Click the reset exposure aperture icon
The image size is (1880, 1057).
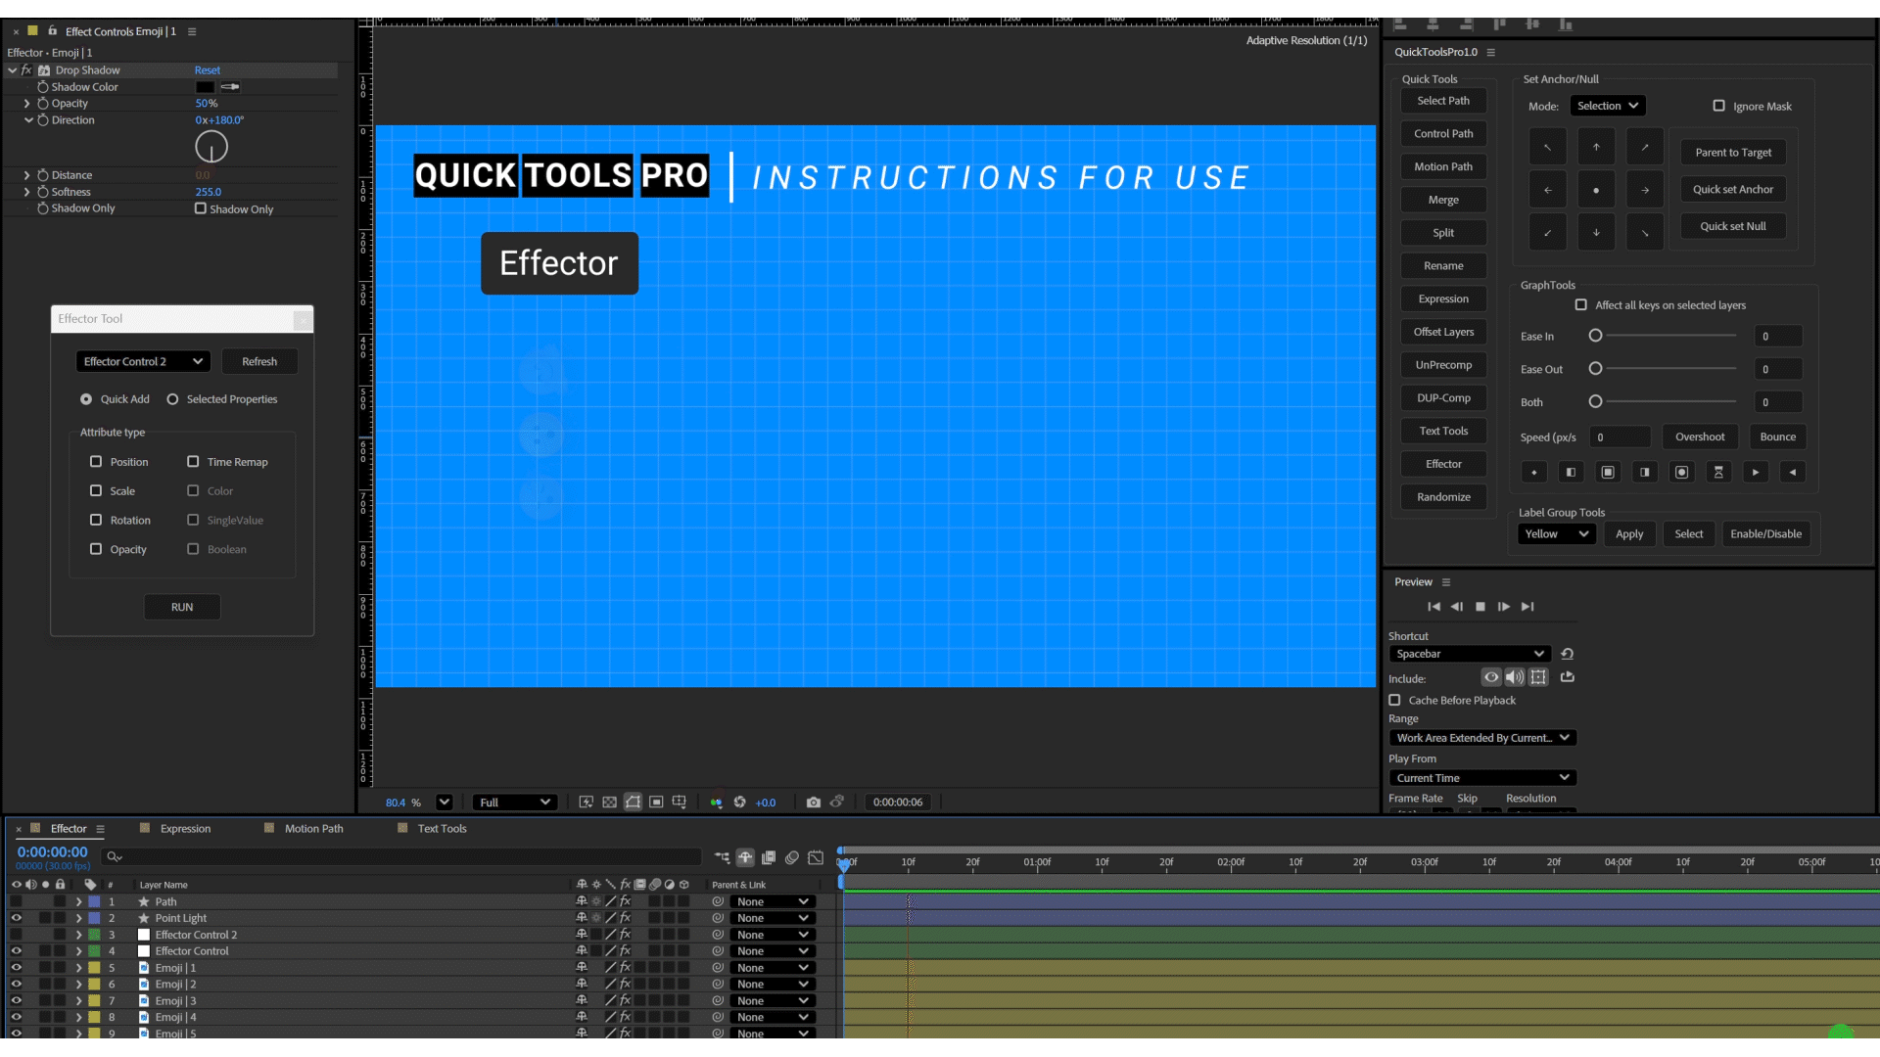click(x=739, y=803)
